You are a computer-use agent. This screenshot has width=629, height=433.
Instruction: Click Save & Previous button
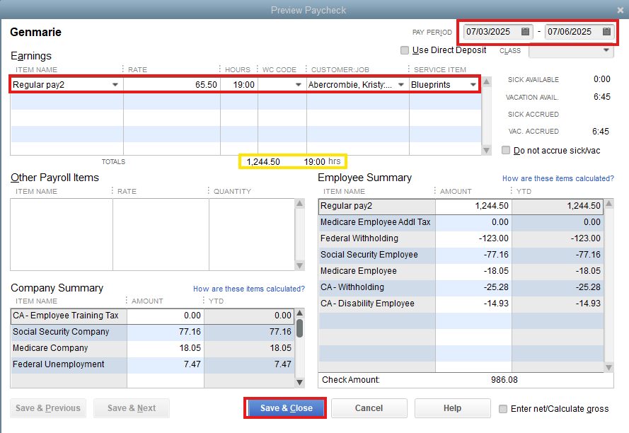(x=48, y=408)
